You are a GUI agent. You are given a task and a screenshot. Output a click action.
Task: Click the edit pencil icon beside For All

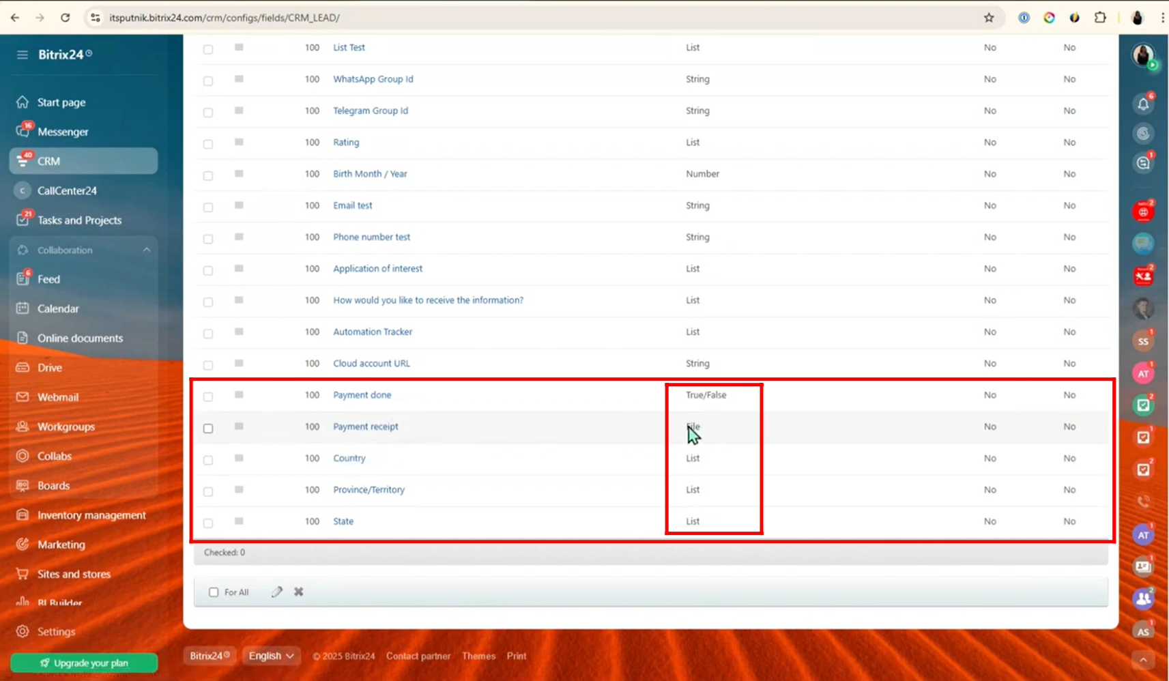(x=276, y=592)
